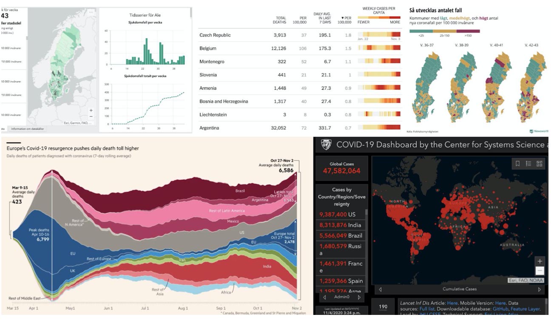Click the bookmark icon on the JHU map
The image size is (551, 320).
pyautogui.click(x=517, y=164)
